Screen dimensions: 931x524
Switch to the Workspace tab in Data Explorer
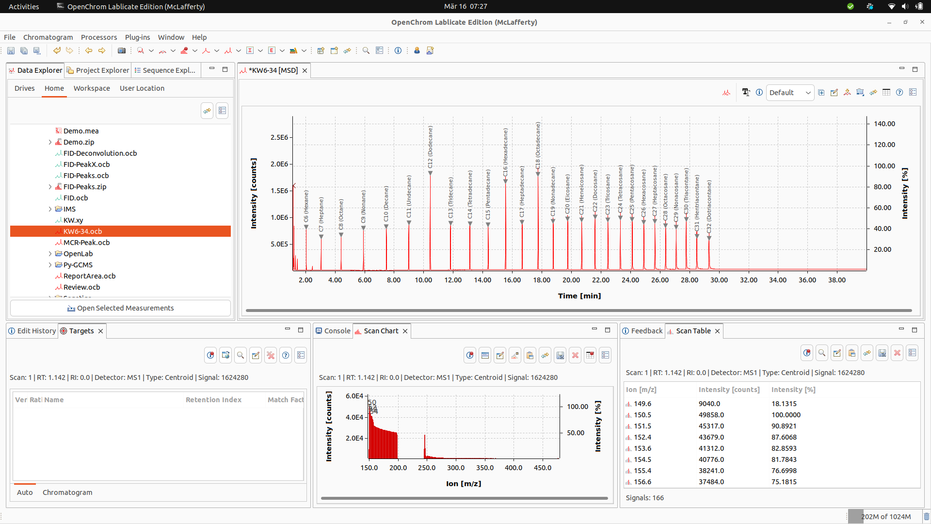tap(92, 88)
